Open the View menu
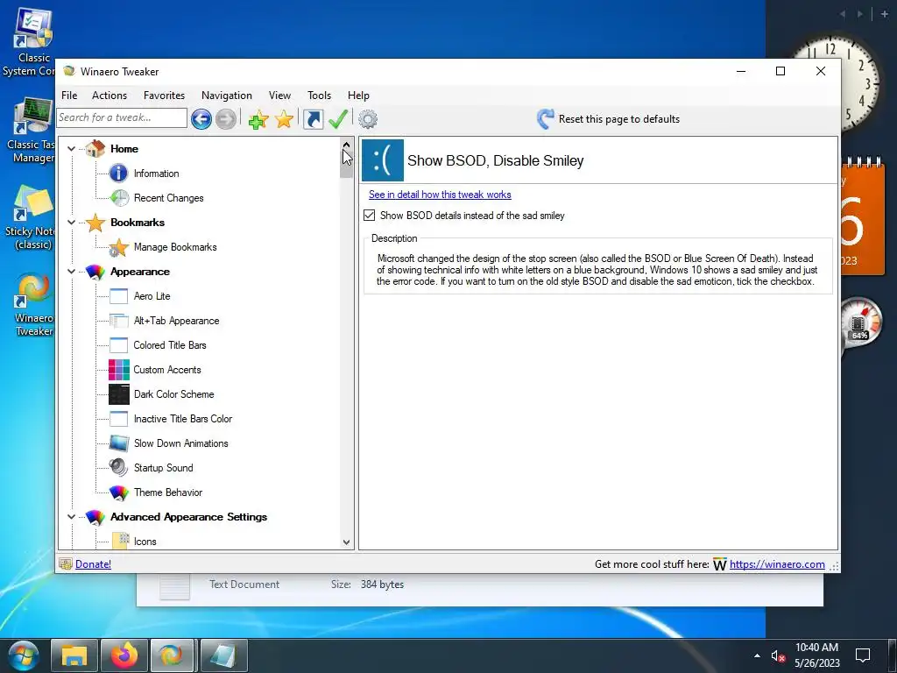The image size is (897, 673). pos(279,96)
